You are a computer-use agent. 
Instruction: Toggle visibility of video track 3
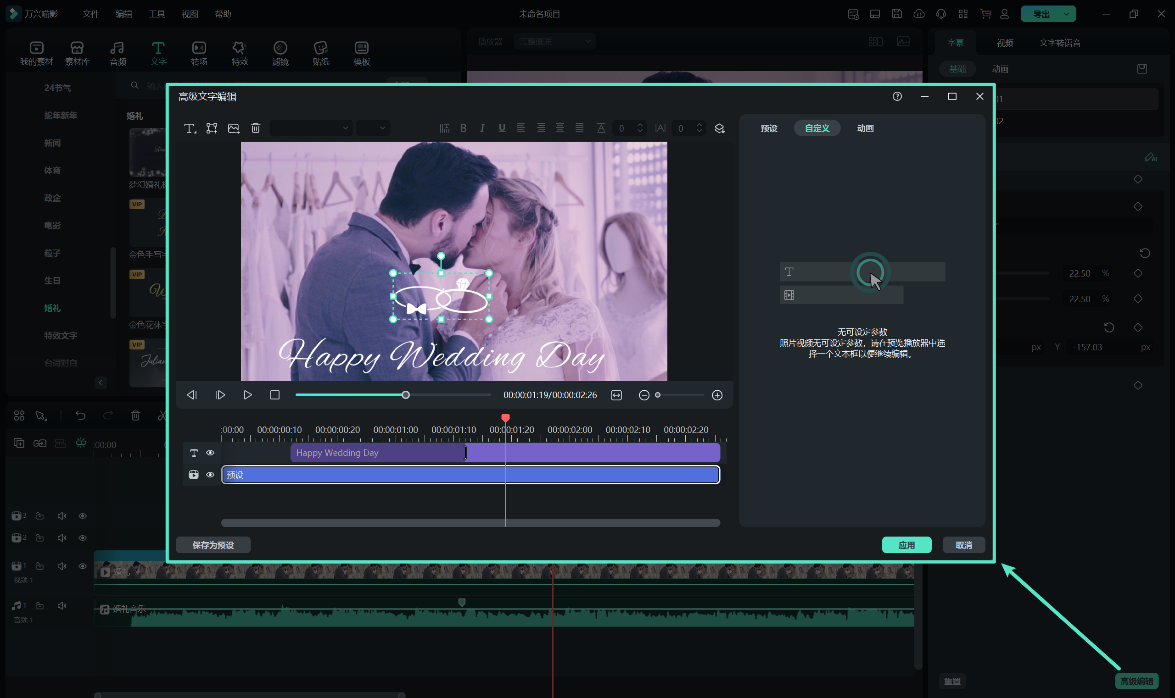pos(82,516)
